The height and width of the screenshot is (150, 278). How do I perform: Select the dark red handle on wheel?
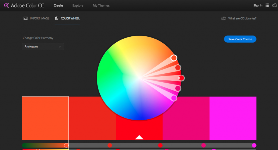[x=178, y=67]
